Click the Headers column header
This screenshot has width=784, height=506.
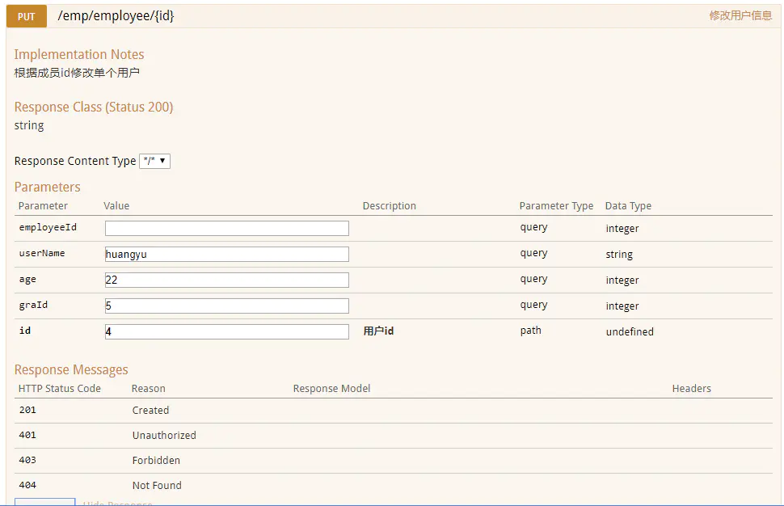click(x=692, y=389)
